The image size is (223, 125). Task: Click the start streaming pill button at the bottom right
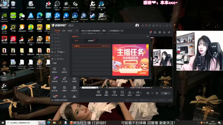click(x=165, y=93)
